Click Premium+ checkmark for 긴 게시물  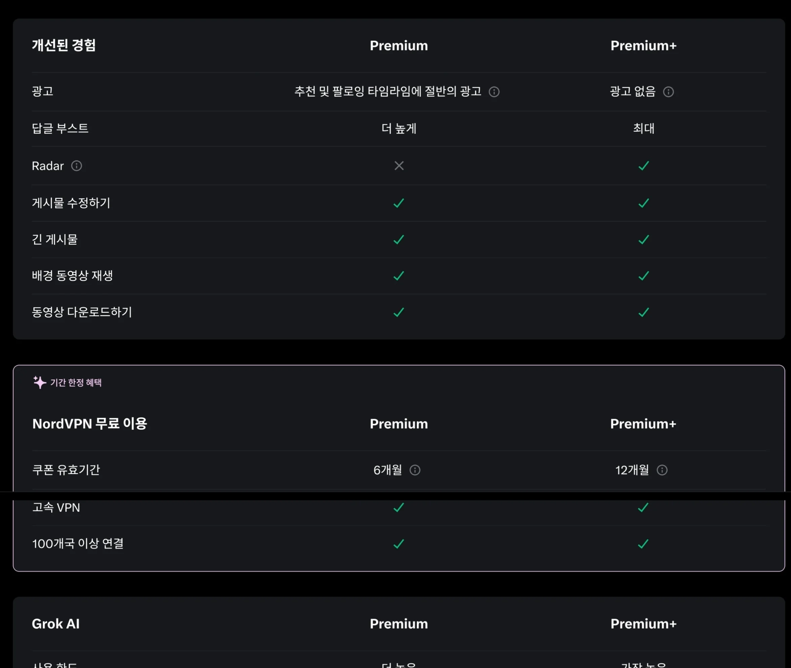coord(644,239)
